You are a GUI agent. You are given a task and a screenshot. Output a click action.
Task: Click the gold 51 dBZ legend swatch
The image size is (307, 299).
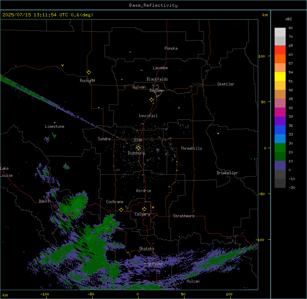click(280, 86)
